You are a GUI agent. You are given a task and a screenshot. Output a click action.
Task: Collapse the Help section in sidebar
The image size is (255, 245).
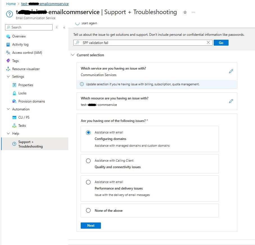point(8,133)
